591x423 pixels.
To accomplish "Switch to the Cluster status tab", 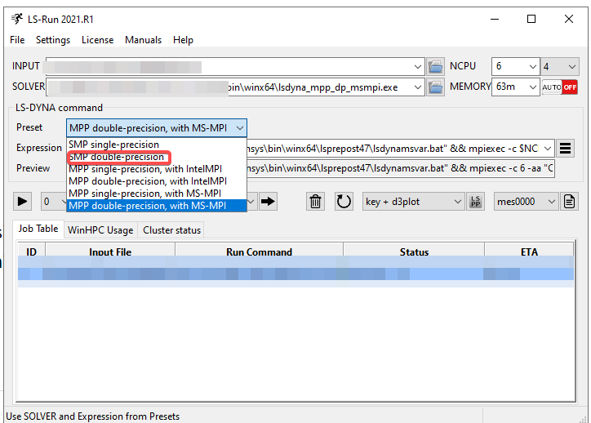I will click(x=172, y=230).
